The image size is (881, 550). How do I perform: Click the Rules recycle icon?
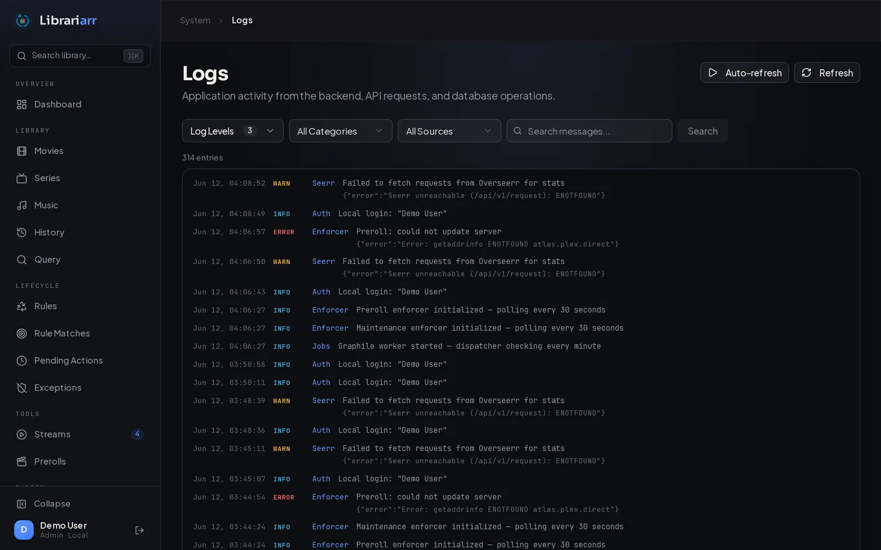[x=21, y=306]
